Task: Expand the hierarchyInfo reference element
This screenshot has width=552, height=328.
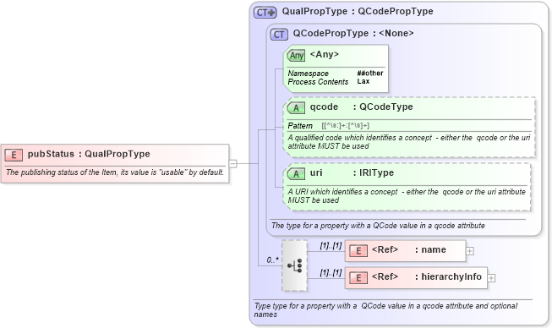Action: [x=491, y=278]
